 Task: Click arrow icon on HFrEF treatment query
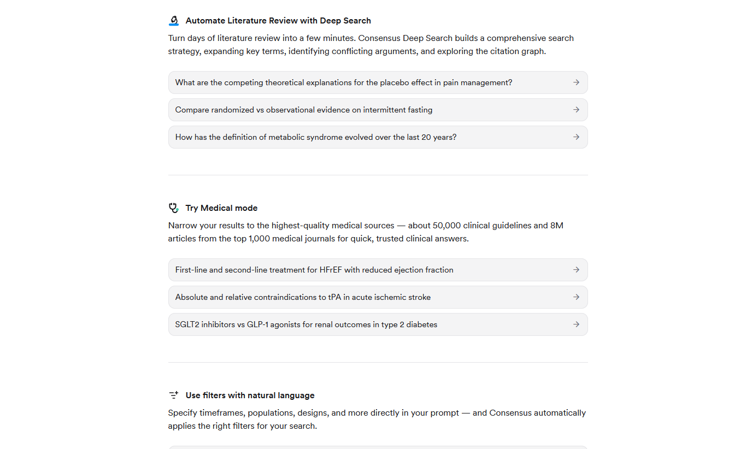click(x=576, y=270)
